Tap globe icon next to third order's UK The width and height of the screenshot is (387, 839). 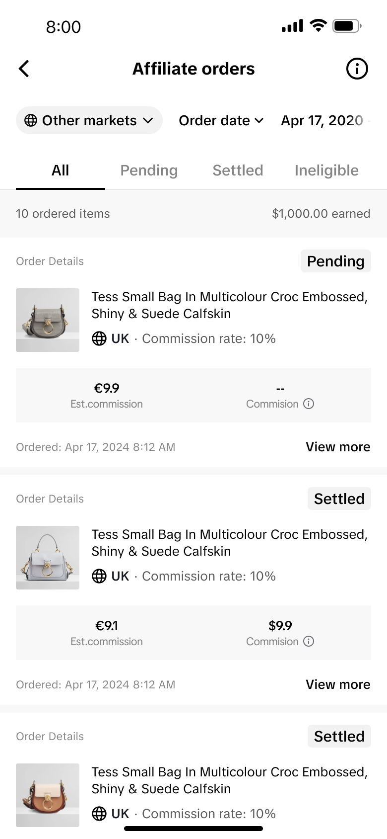[x=99, y=814]
